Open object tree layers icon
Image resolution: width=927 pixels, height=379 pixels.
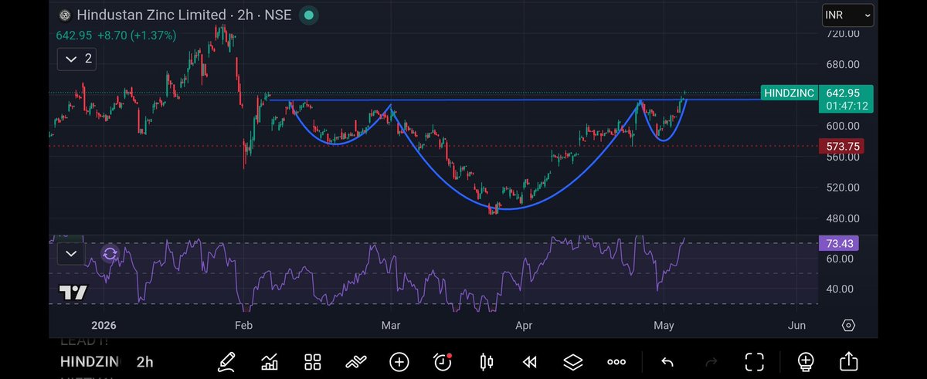pyautogui.click(x=572, y=361)
